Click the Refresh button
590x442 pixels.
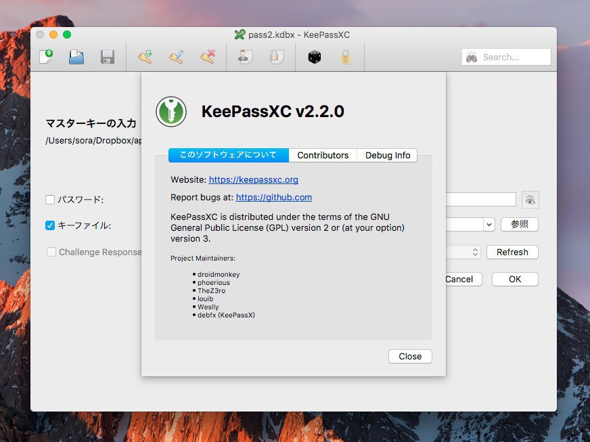512,252
